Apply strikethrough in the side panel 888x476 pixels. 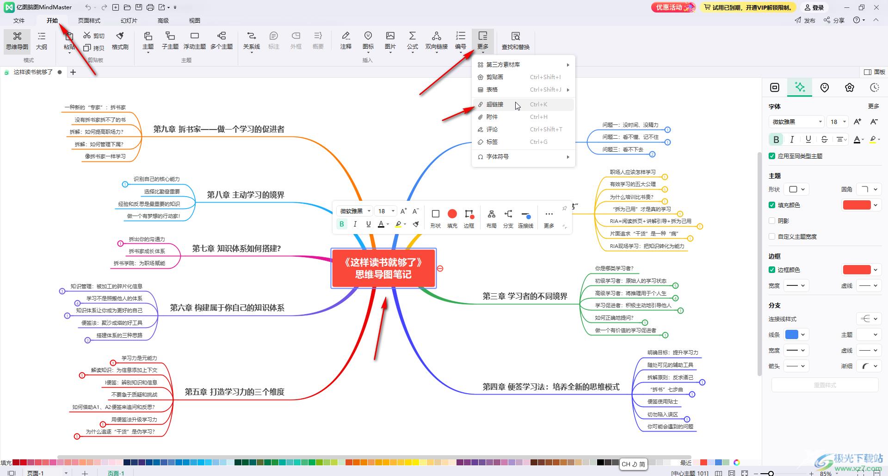point(824,139)
